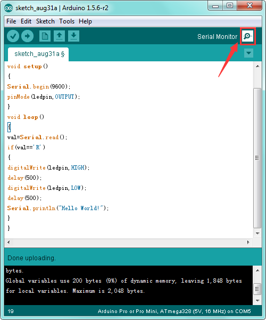The width and height of the screenshot is (266, 320).
Task: Click the Arduino logo in title bar
Action: point(9,8)
